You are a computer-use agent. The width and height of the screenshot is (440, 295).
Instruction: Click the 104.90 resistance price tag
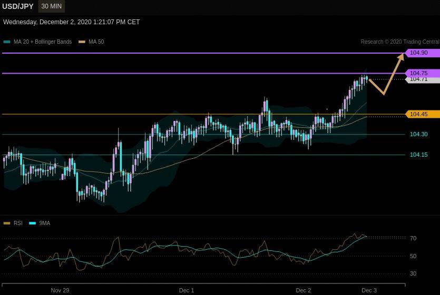423,53
